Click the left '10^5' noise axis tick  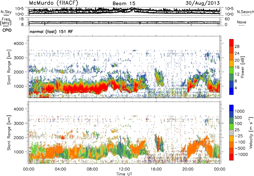pos(19,9)
